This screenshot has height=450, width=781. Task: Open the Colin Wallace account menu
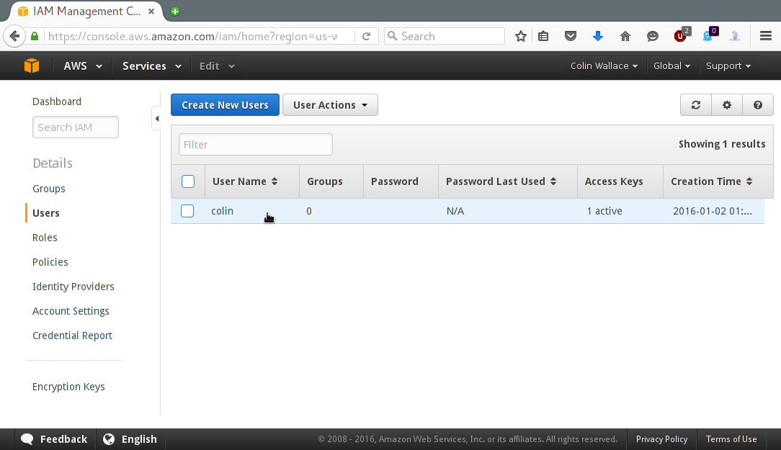604,66
